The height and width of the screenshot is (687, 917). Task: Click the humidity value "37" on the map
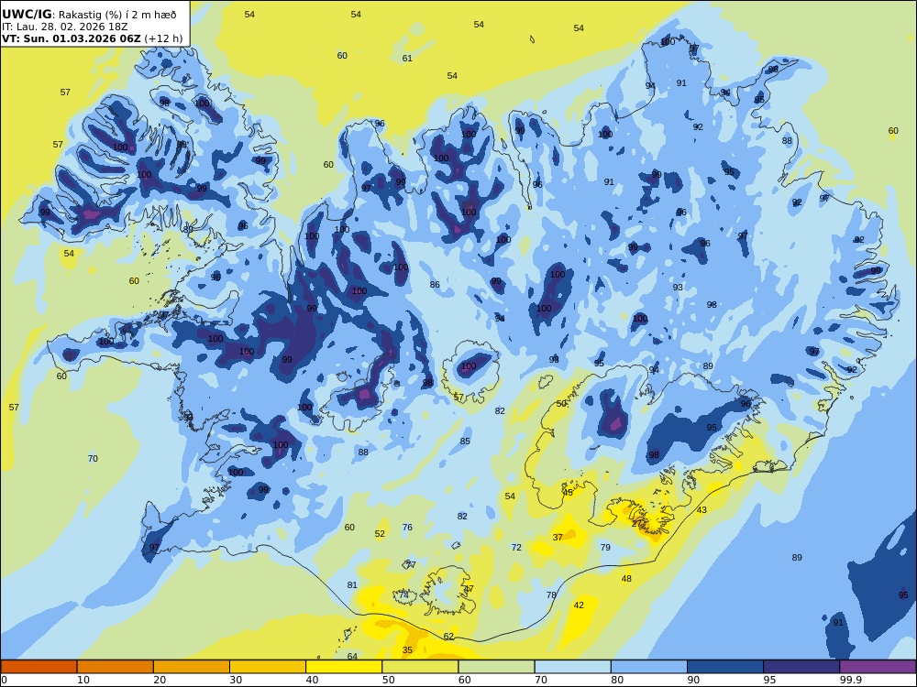pos(558,537)
